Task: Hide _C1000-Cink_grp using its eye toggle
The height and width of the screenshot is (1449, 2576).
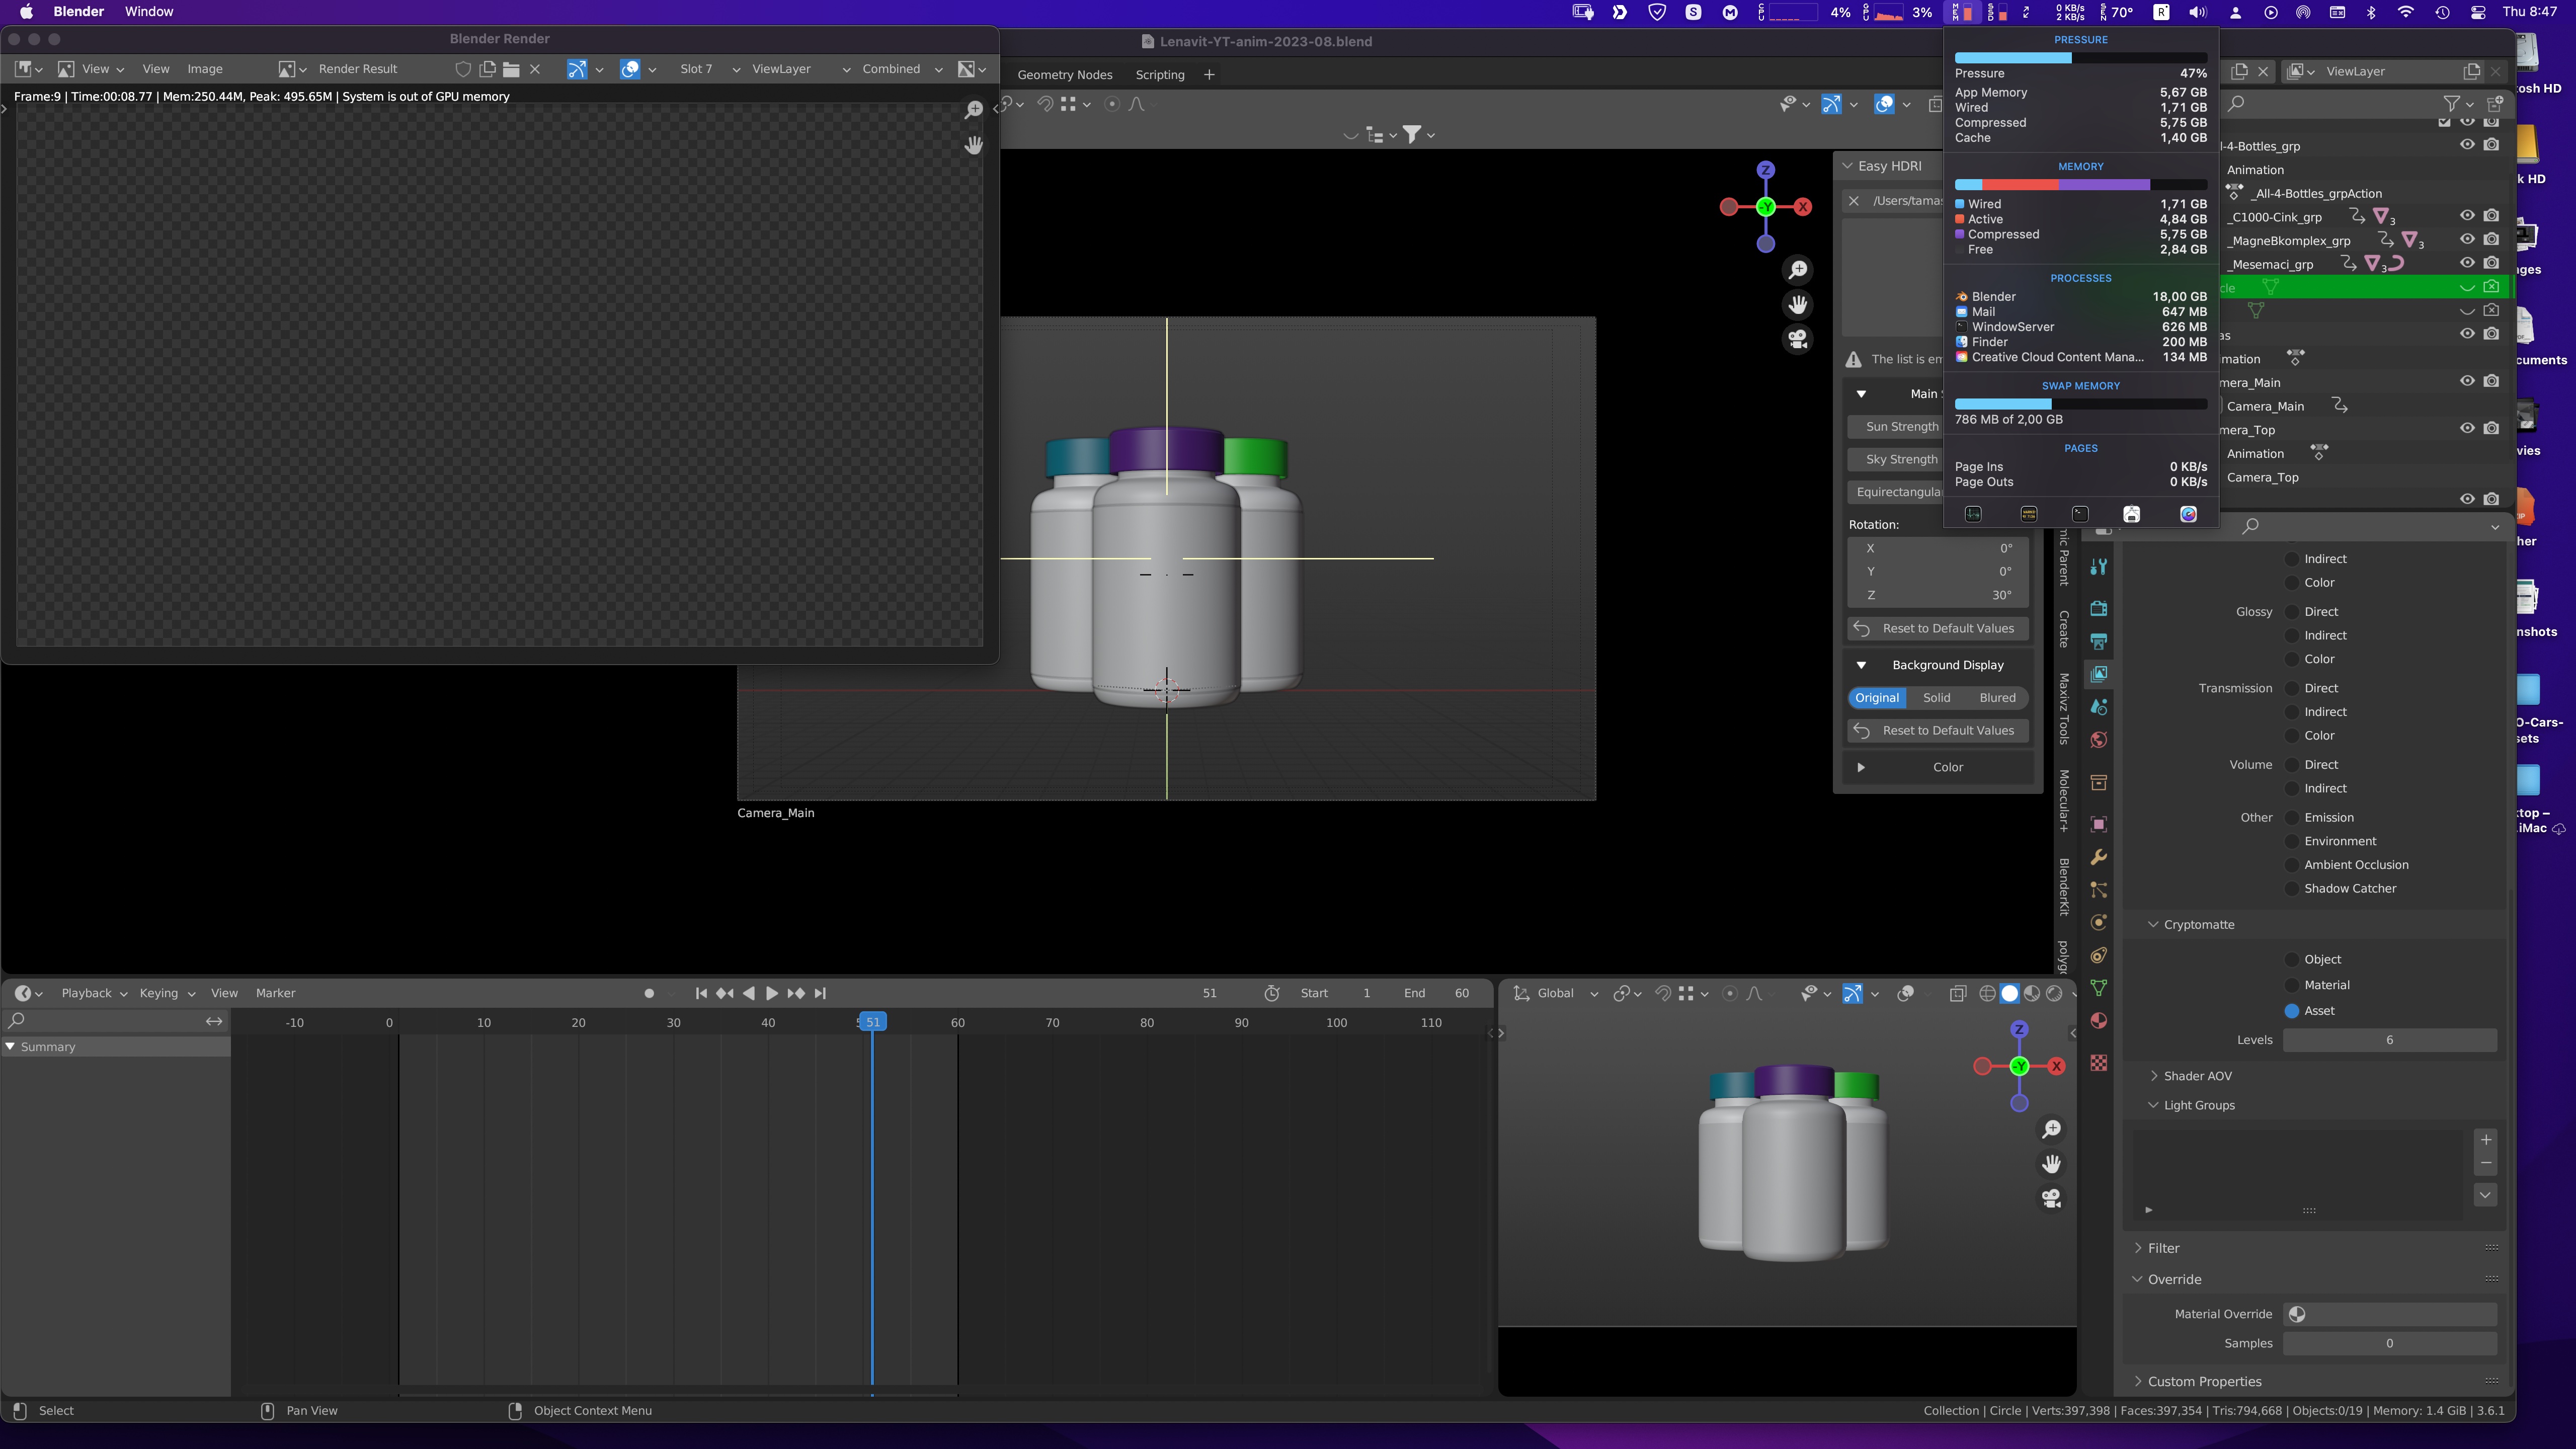Action: coord(2467,216)
